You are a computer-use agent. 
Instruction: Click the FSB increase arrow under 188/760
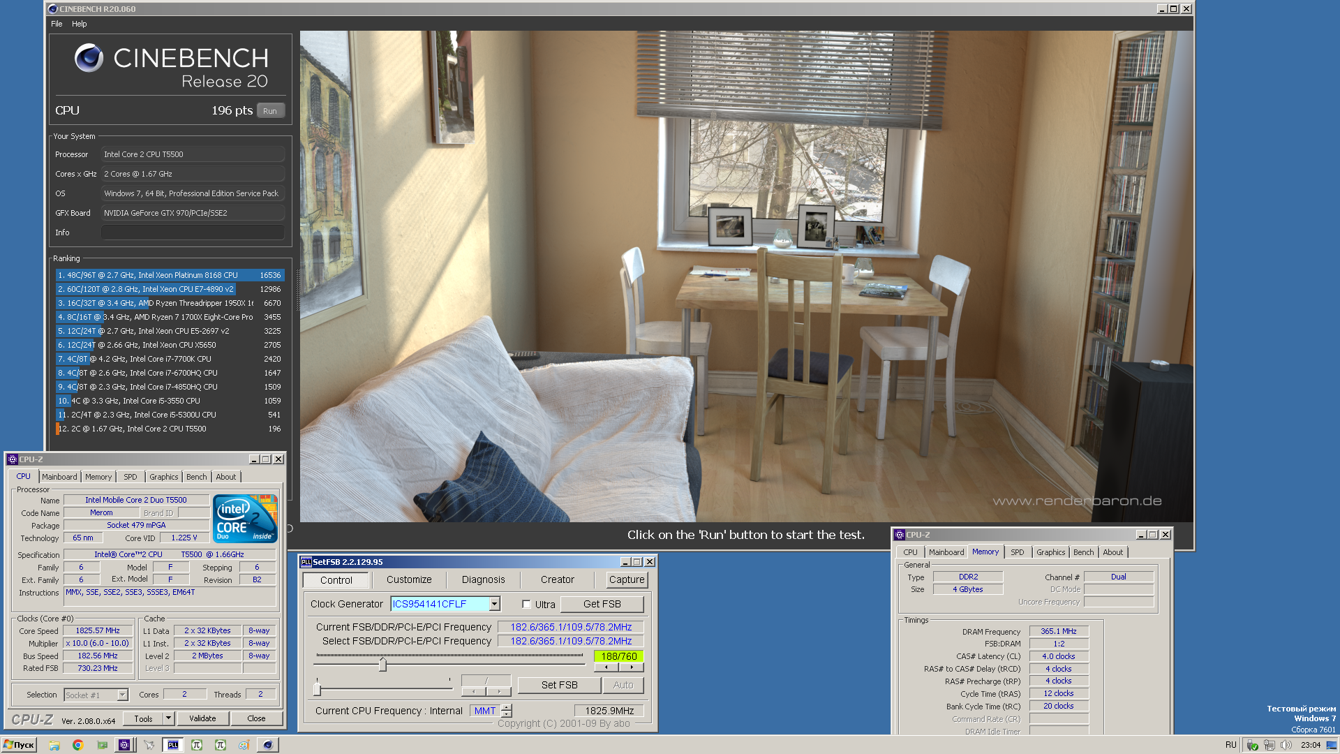632,667
